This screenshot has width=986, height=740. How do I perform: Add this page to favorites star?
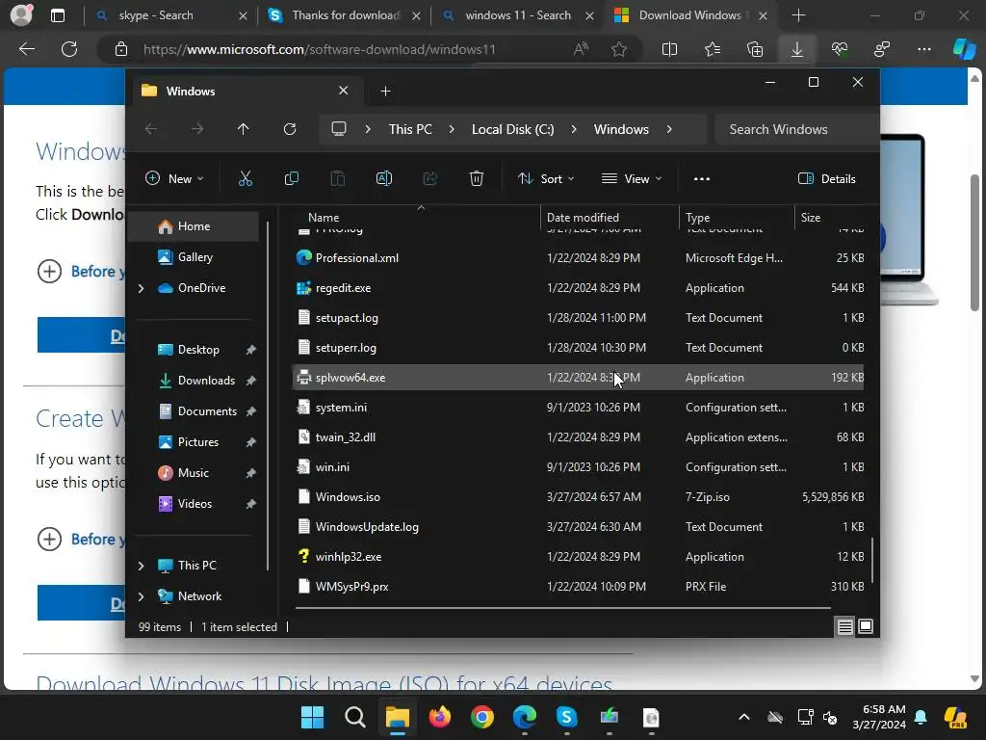(619, 49)
